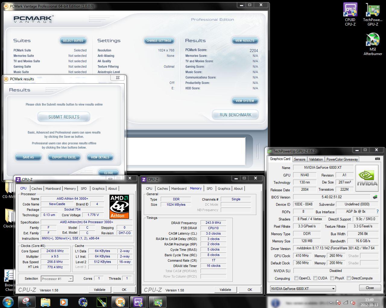The width and height of the screenshot is (386, 308).
Task: Click the Memories Suite row
Action: (50, 56)
